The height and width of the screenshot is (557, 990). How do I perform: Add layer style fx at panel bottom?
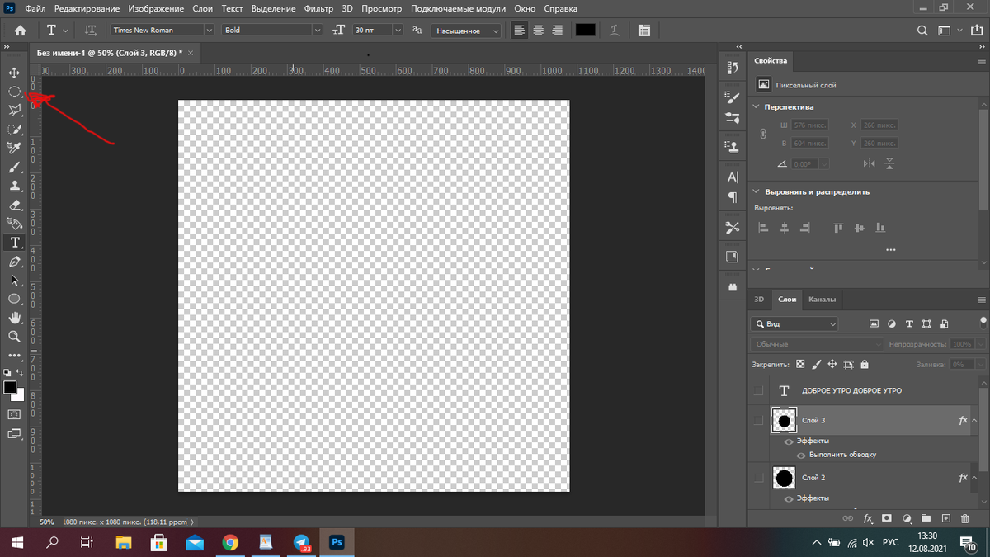pyautogui.click(x=868, y=518)
